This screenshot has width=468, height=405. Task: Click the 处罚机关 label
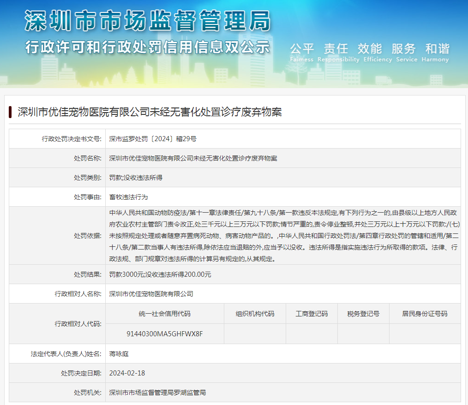(88, 393)
